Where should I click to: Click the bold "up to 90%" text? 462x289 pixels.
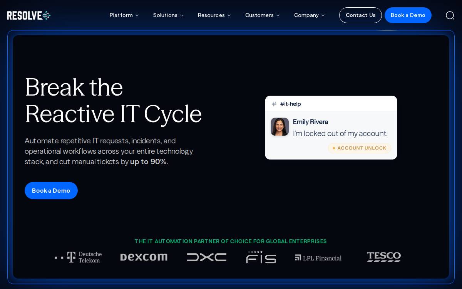tap(148, 161)
